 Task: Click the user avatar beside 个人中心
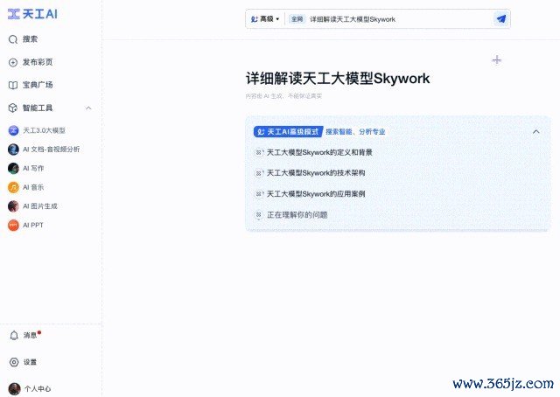point(14,389)
